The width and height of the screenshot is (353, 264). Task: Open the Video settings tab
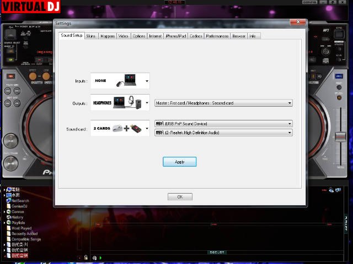tap(124, 36)
